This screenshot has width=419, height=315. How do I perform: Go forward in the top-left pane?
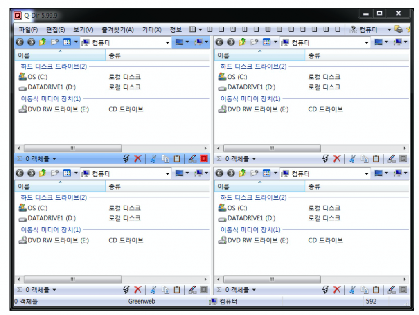click(x=31, y=42)
